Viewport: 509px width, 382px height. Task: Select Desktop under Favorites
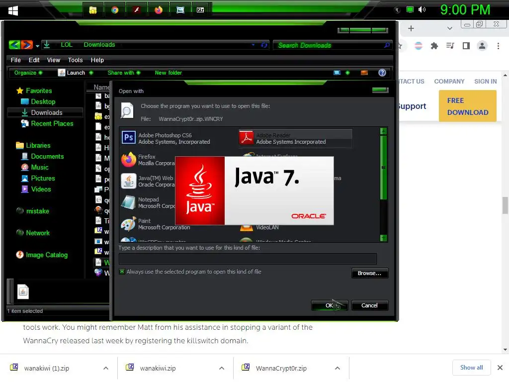pyautogui.click(x=38, y=101)
